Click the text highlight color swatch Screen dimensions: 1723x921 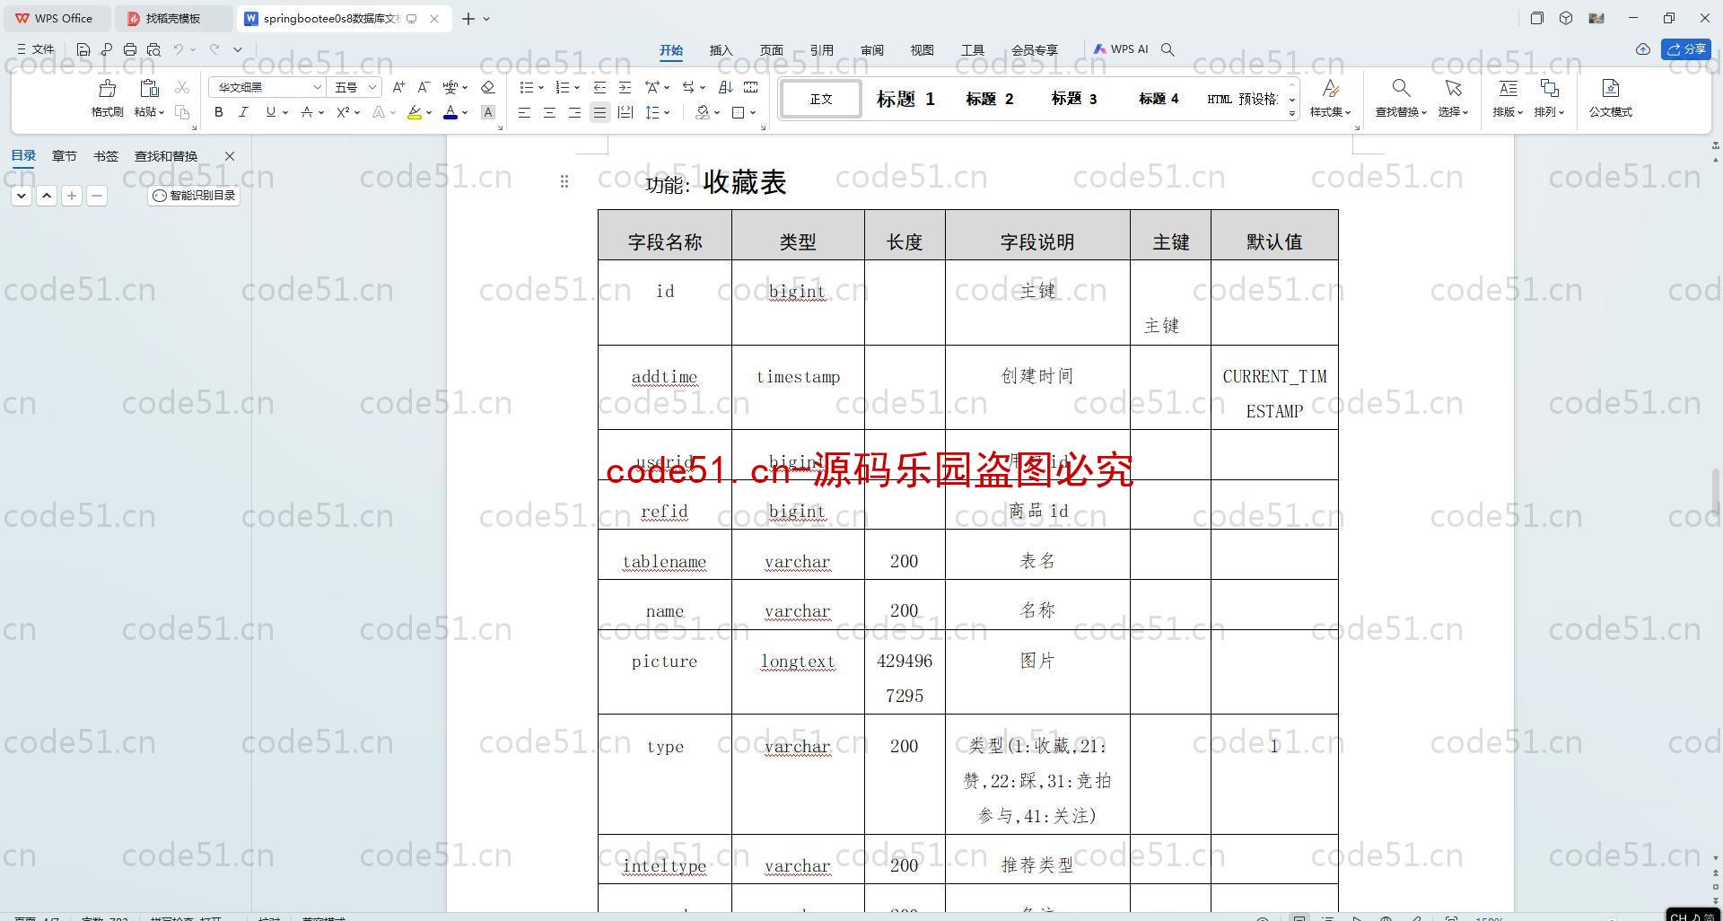click(x=414, y=112)
